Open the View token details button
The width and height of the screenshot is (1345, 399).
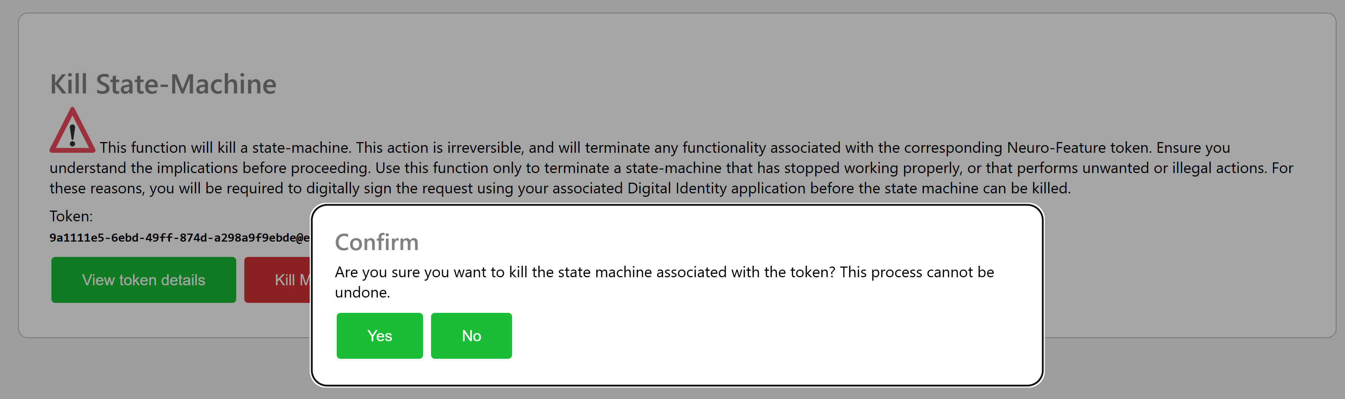[x=143, y=280]
